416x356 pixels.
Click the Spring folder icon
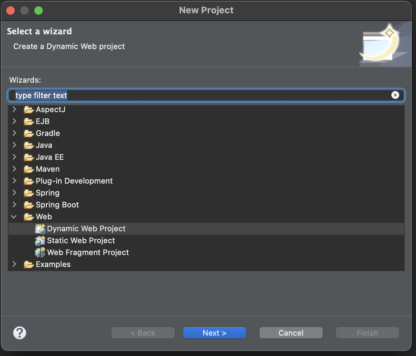coord(29,193)
